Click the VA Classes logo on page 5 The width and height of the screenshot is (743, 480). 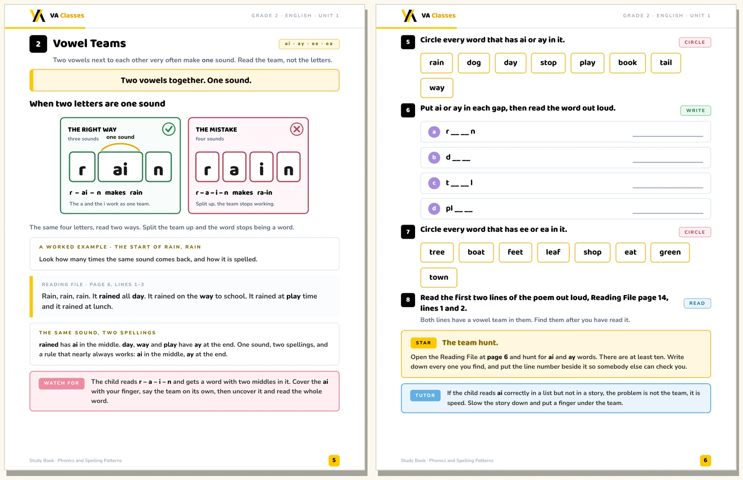(x=57, y=16)
